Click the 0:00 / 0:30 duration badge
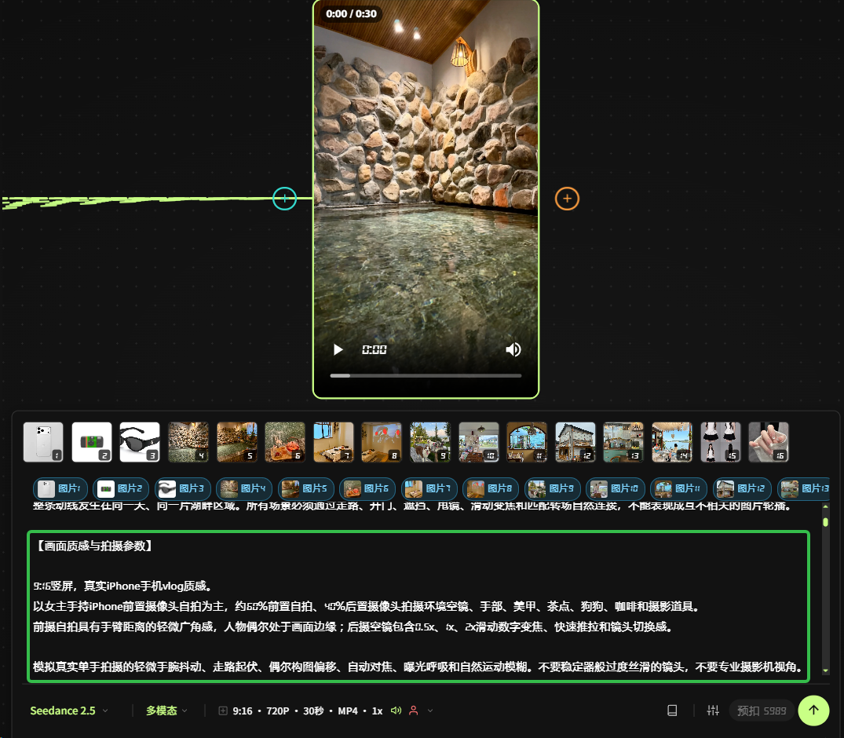The width and height of the screenshot is (844, 738). pos(352,14)
